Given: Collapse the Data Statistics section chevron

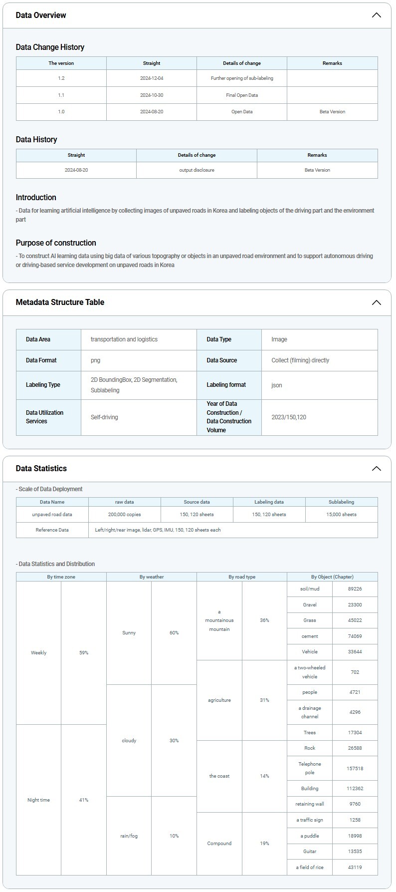Looking at the screenshot, I should 376,468.
